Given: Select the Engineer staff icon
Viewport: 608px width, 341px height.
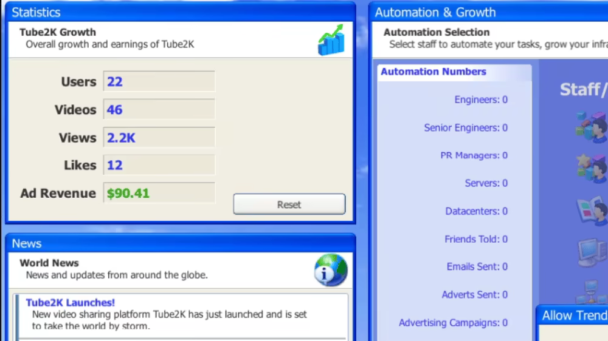Looking at the screenshot, I should tap(592, 127).
